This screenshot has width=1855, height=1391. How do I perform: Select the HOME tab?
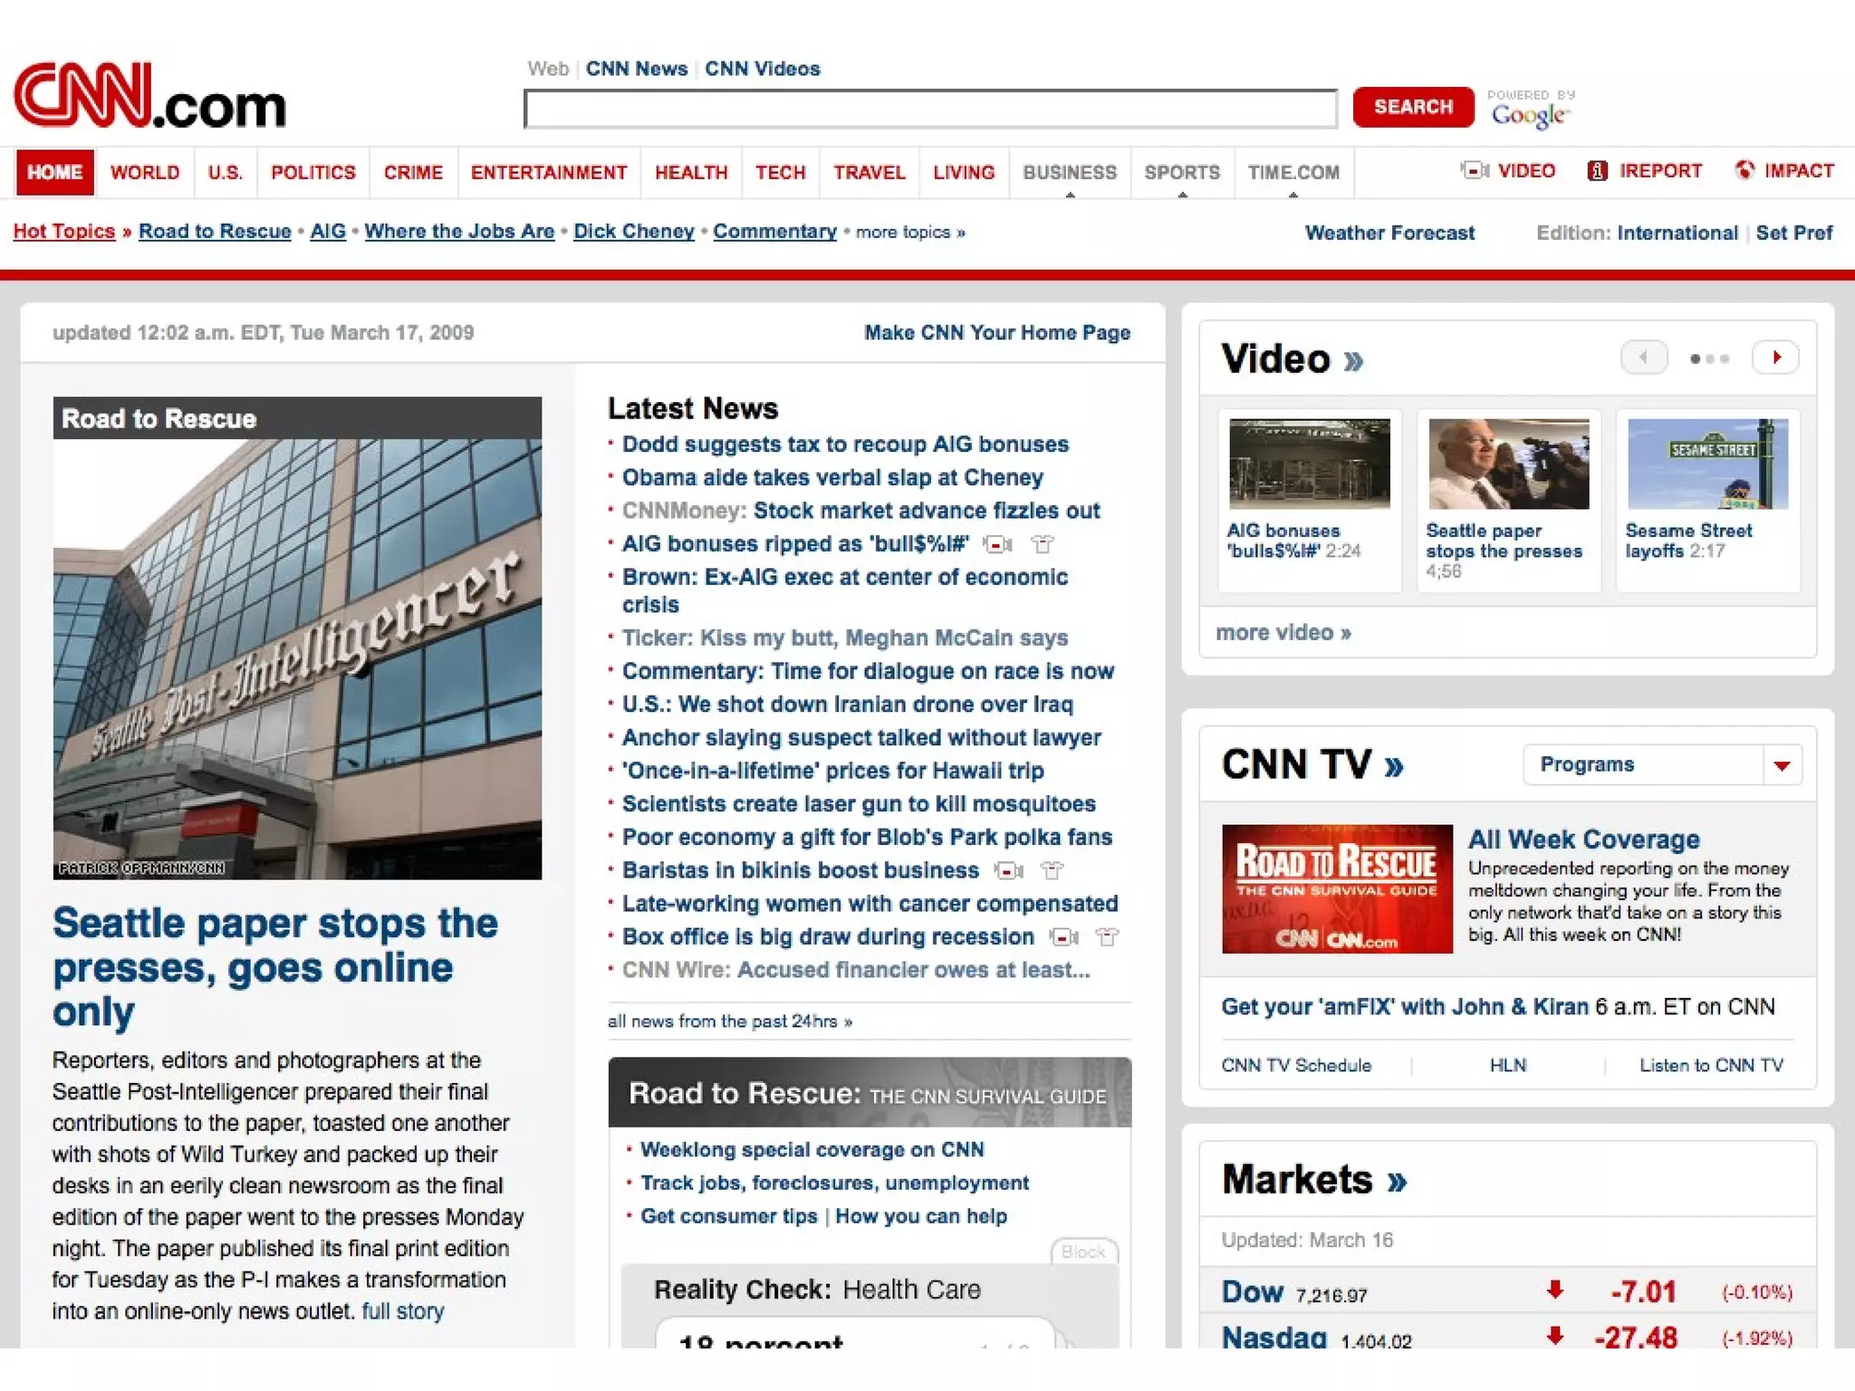(x=55, y=172)
